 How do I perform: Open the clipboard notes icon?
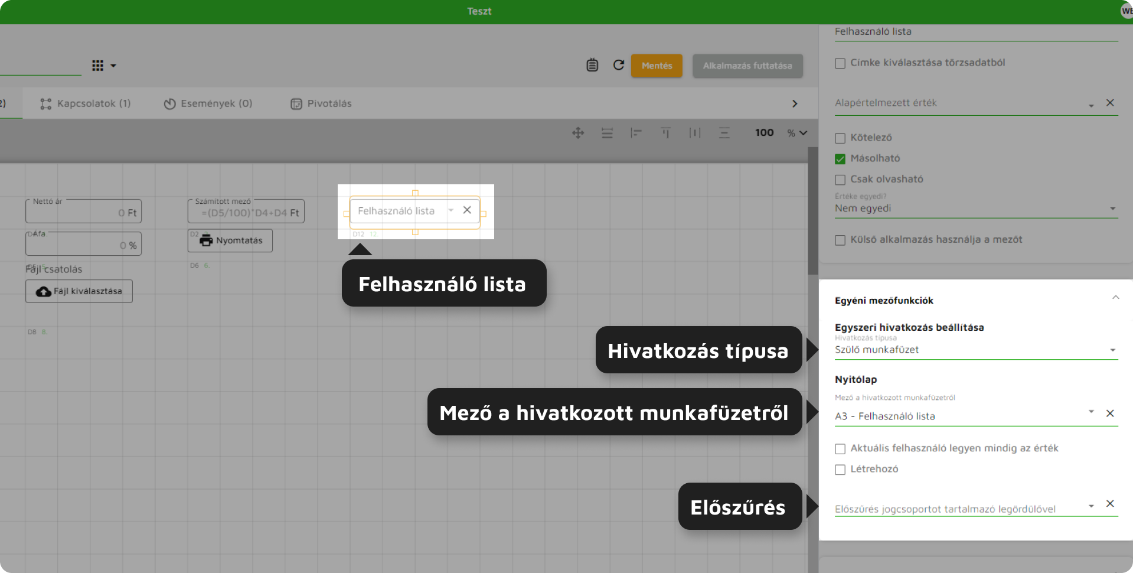(x=592, y=65)
